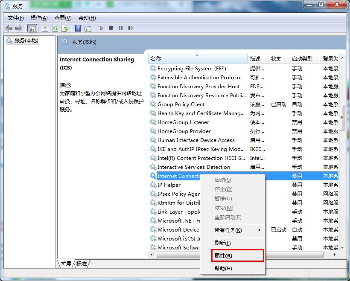Click gear icon of IP Helper row
The image size is (350, 281).
(153, 185)
